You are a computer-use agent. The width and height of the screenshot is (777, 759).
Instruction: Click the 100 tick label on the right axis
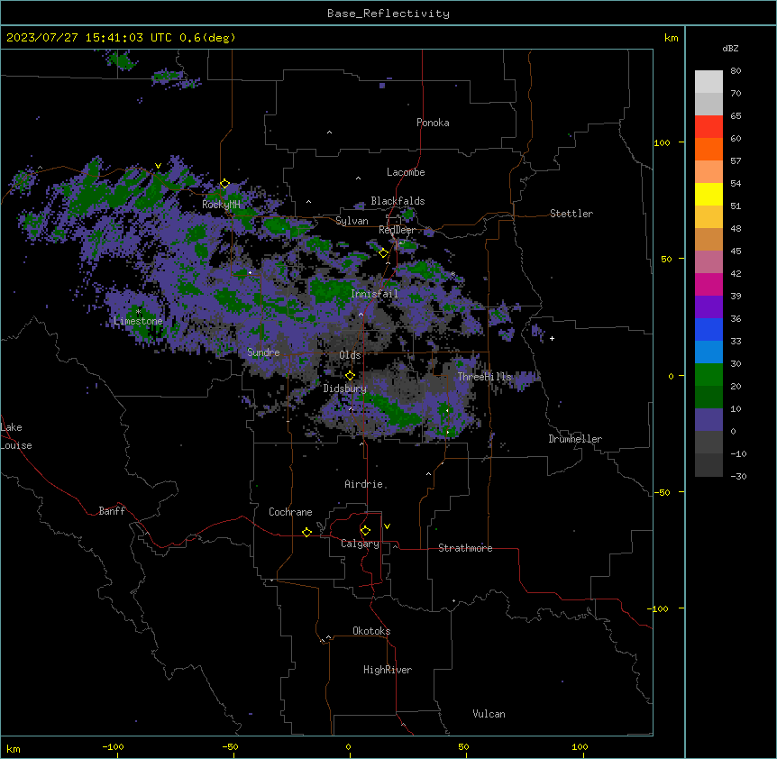click(662, 142)
